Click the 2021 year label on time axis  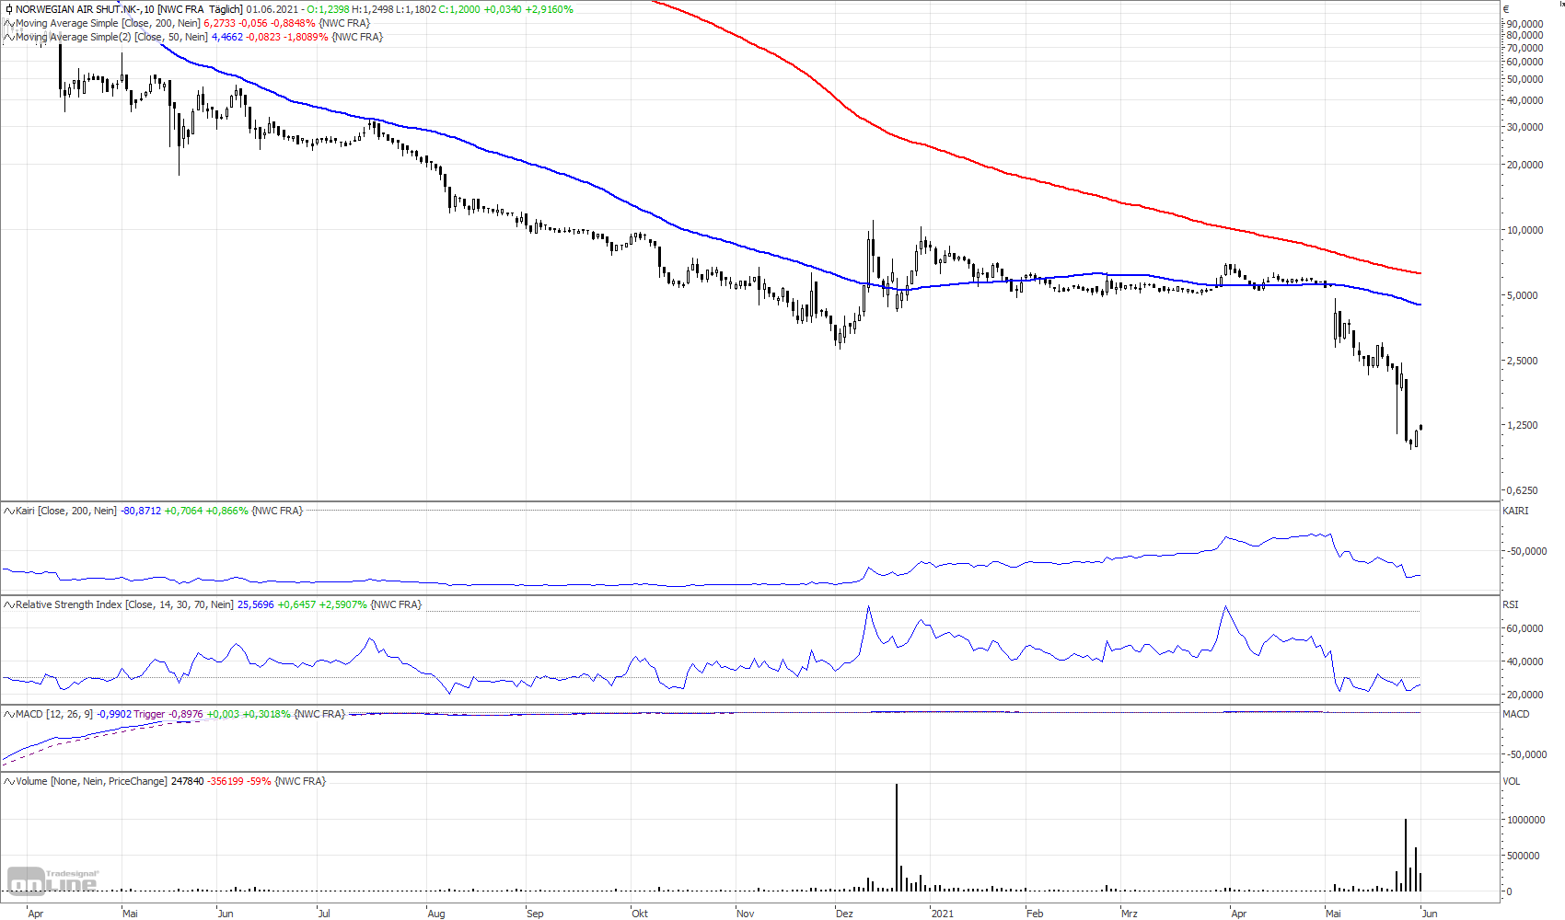942,914
